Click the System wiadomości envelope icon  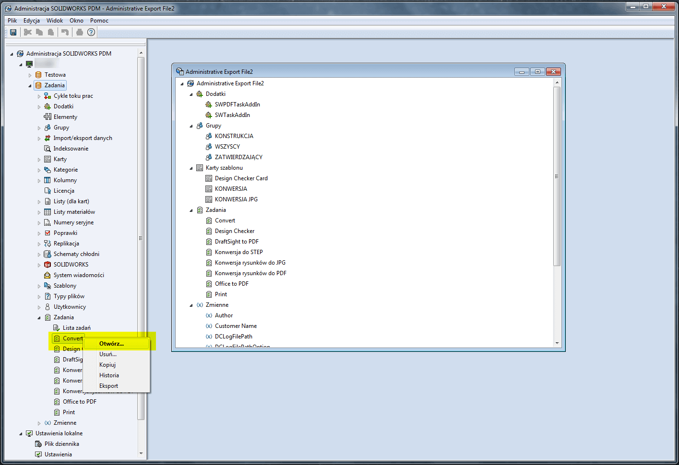click(x=47, y=275)
